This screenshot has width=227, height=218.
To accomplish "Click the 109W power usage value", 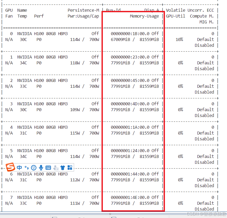I will [75, 110].
